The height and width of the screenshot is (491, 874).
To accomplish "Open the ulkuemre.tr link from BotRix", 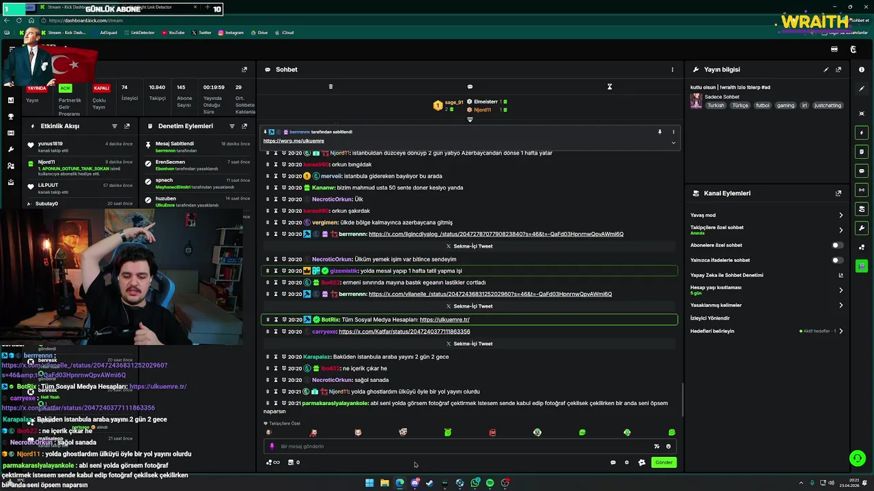I will pyautogui.click(x=445, y=319).
